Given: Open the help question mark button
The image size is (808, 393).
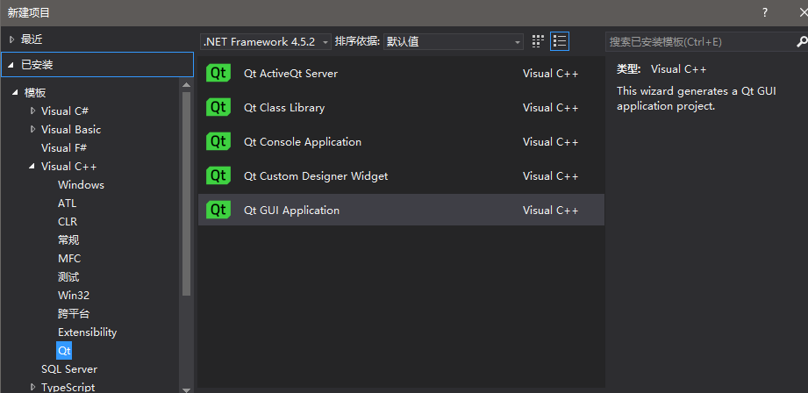Looking at the screenshot, I should click(x=765, y=12).
